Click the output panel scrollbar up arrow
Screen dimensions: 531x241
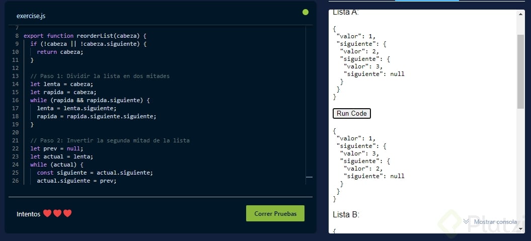click(520, 14)
